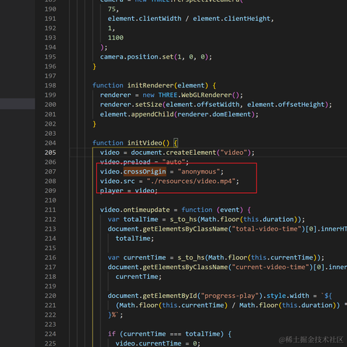347x347 pixels.
Task: Click the bracket after initVideo()
Action: click(x=176, y=143)
